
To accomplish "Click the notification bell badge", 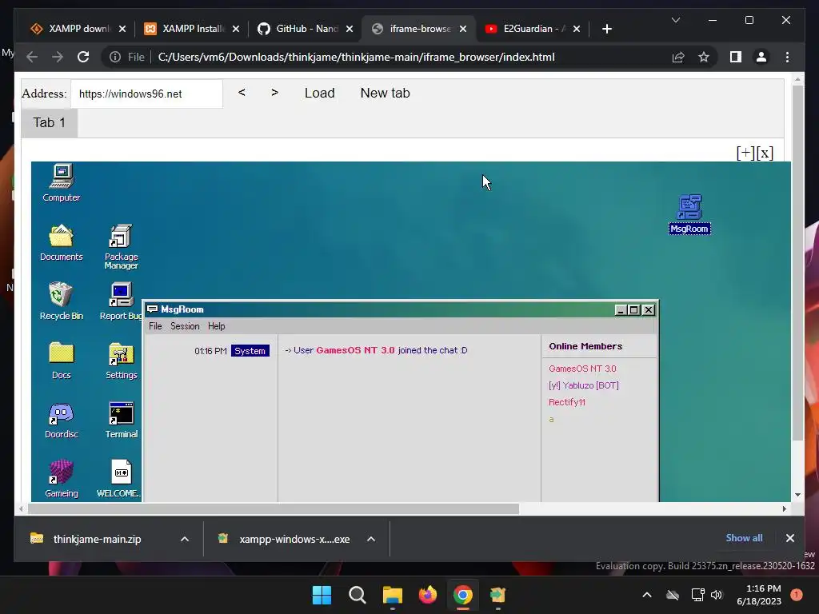I will click(x=797, y=595).
